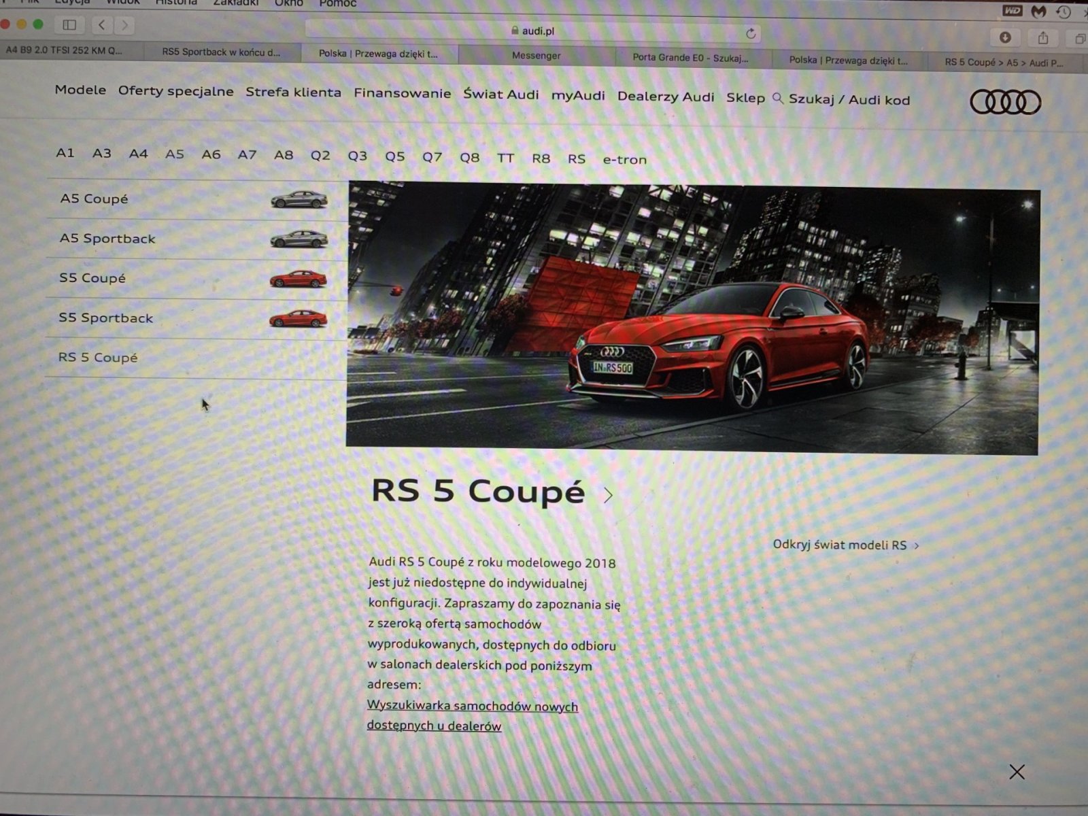This screenshot has height=816, width=1088.
Task: Switch to the RS5 Sportback tab
Action: (x=221, y=52)
